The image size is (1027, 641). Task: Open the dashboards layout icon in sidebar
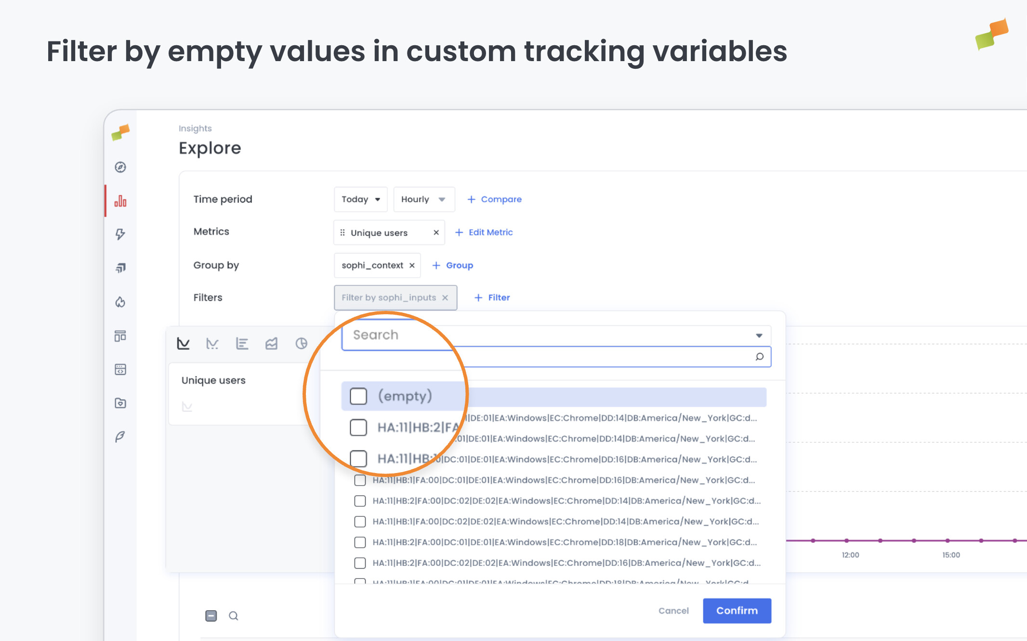pos(120,336)
